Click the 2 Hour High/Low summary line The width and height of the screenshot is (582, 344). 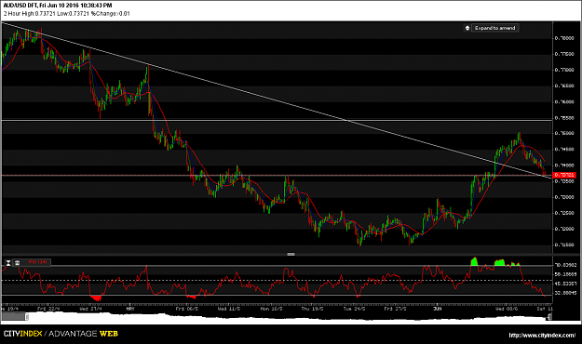(x=66, y=14)
